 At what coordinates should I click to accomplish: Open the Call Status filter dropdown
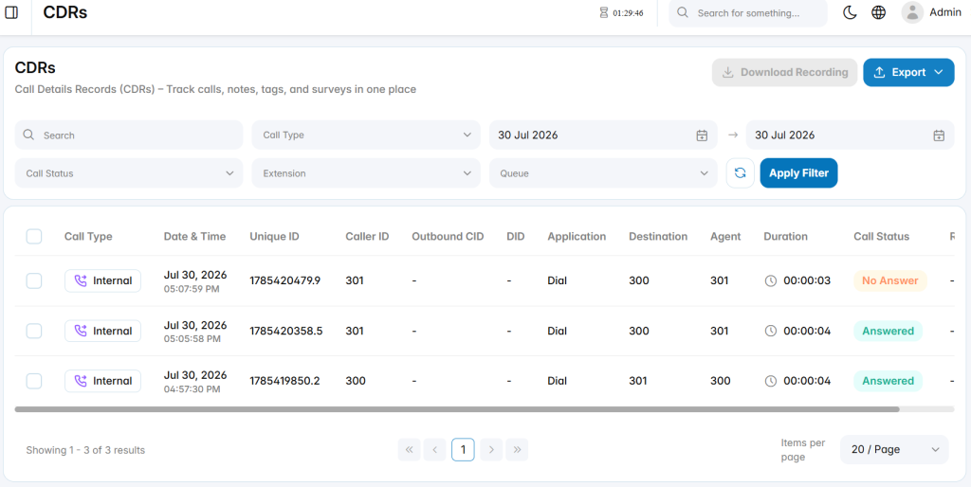[129, 173]
